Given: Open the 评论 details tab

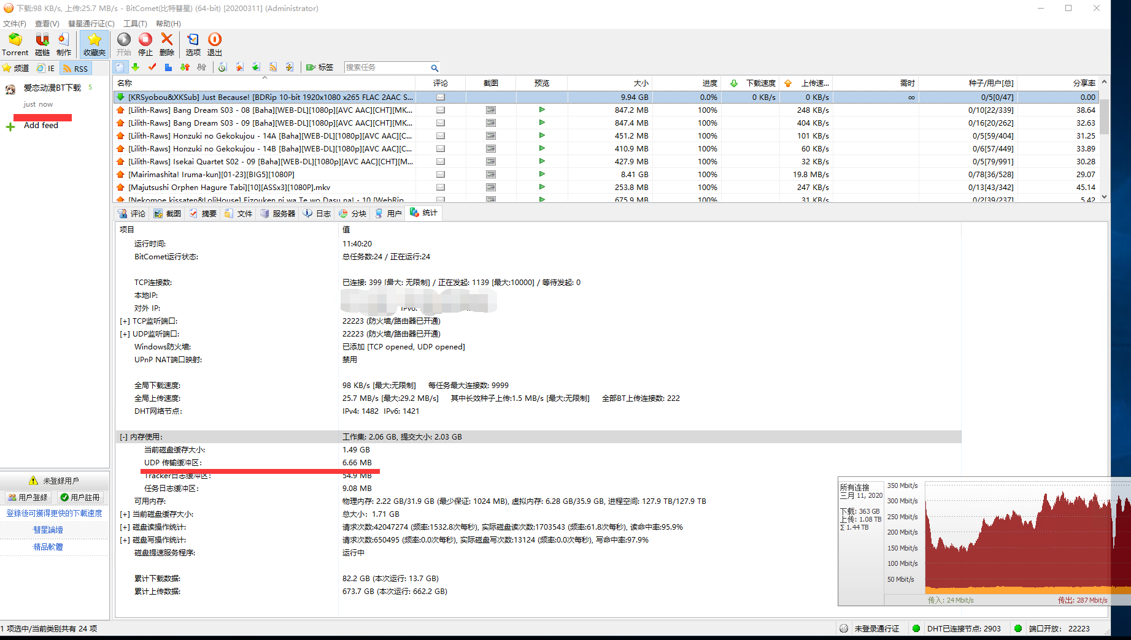Looking at the screenshot, I should 132,213.
